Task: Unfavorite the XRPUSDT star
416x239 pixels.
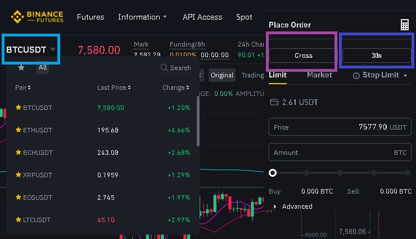Action: (x=19, y=174)
